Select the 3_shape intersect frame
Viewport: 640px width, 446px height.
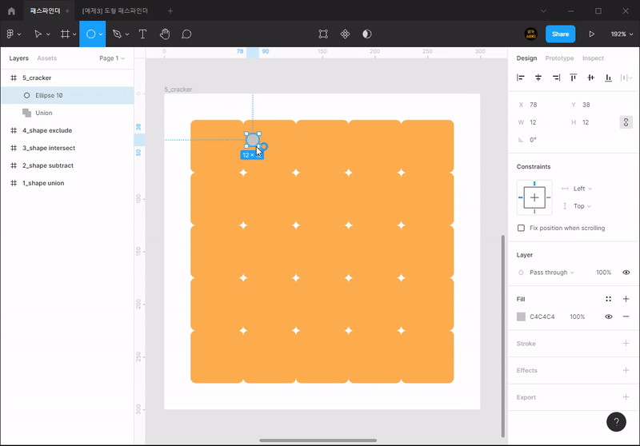pyautogui.click(x=67, y=148)
